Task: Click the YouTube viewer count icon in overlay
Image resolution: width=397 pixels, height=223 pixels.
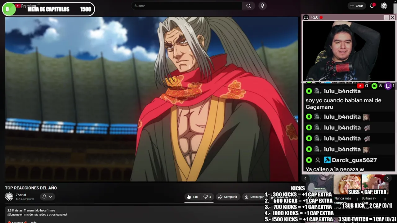Action: 360,86
